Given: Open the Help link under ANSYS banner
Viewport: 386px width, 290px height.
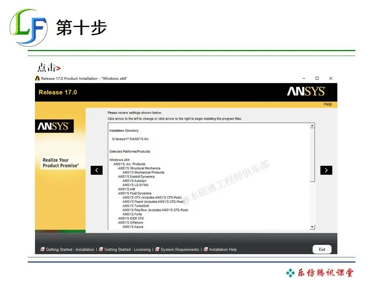Looking at the screenshot, I should click(x=328, y=104).
